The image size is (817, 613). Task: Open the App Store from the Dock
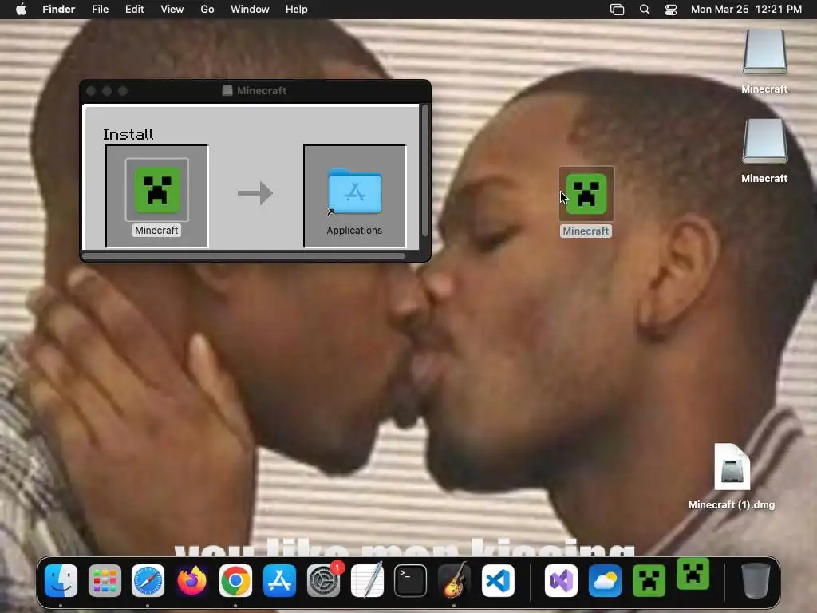click(x=279, y=580)
